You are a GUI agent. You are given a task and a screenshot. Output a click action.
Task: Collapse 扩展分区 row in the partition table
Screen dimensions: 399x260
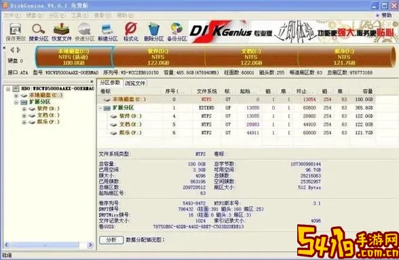click(x=100, y=108)
